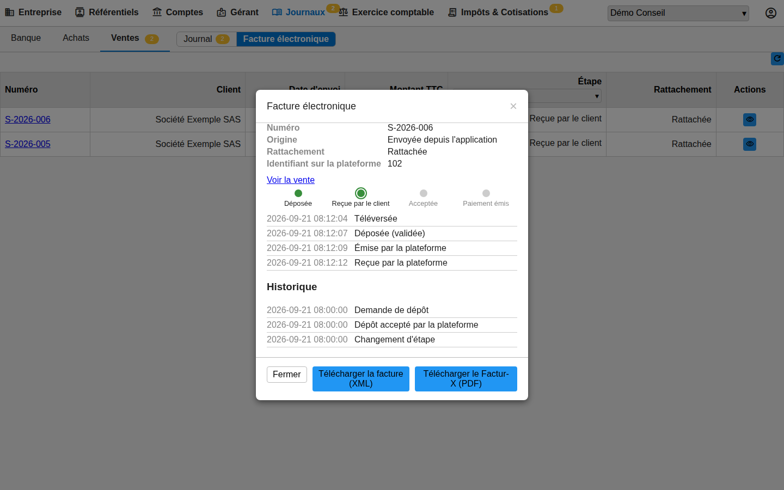
Task: Go to the Journaux section
Action: [298, 12]
